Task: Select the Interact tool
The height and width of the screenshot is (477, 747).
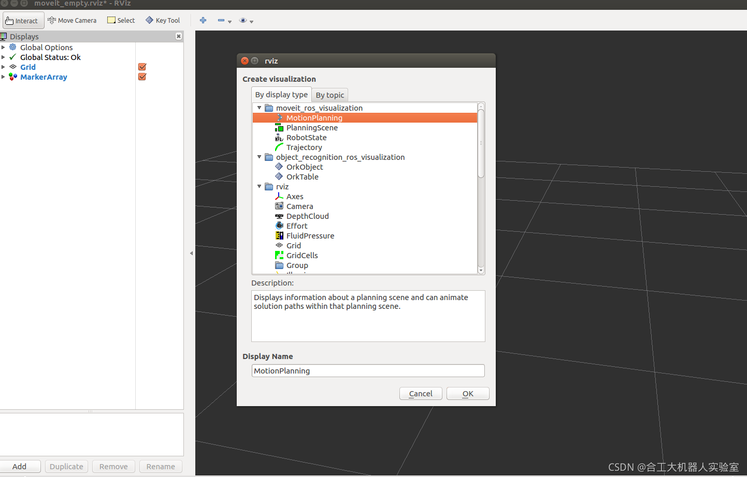Action: 23,21
